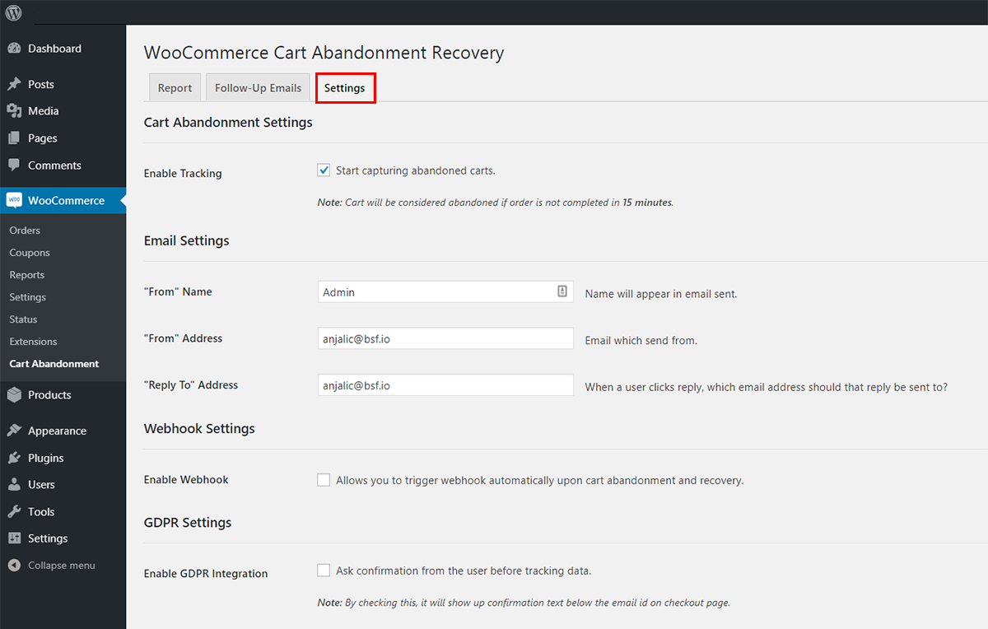Open the Users menu item
The width and height of the screenshot is (988, 629).
coord(63,485)
